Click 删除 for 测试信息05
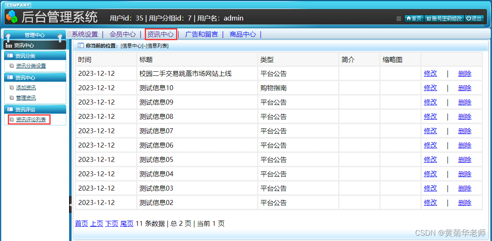492x241 pixels. click(x=465, y=159)
